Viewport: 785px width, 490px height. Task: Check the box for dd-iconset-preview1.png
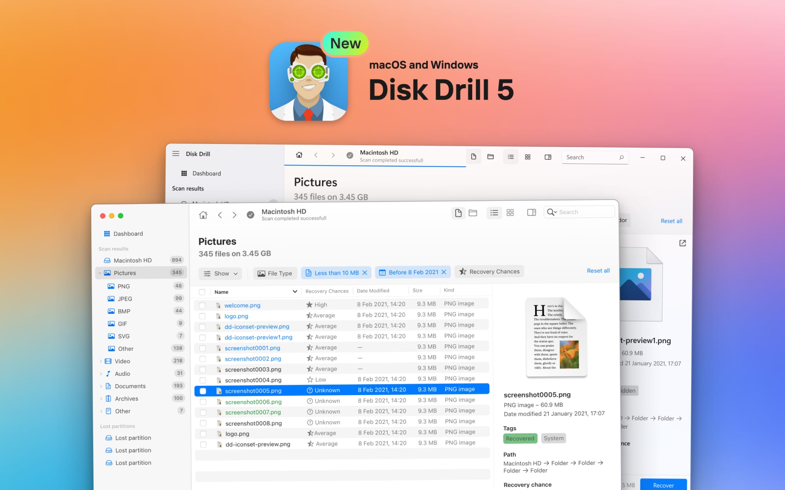click(202, 338)
